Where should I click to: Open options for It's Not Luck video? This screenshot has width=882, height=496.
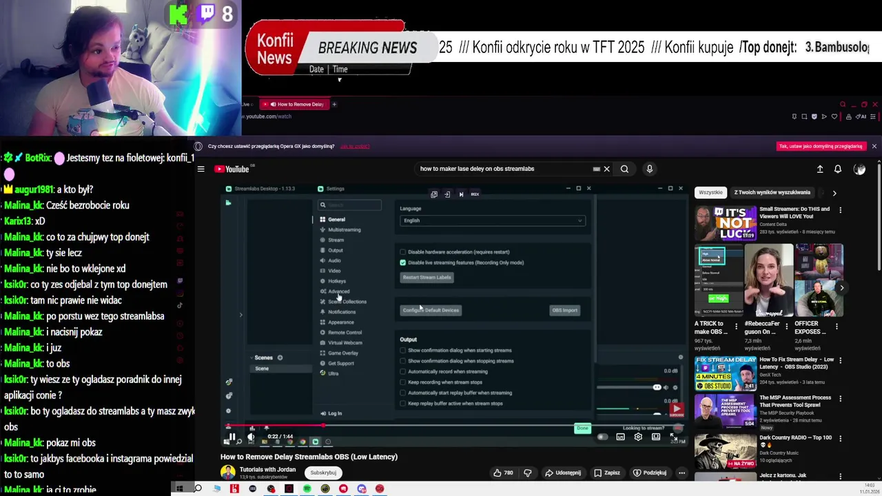pyautogui.click(x=840, y=209)
